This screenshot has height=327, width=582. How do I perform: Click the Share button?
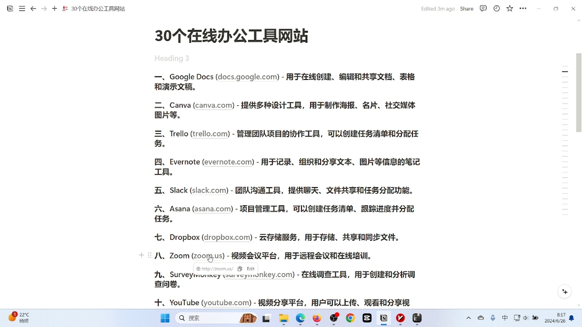[467, 9]
